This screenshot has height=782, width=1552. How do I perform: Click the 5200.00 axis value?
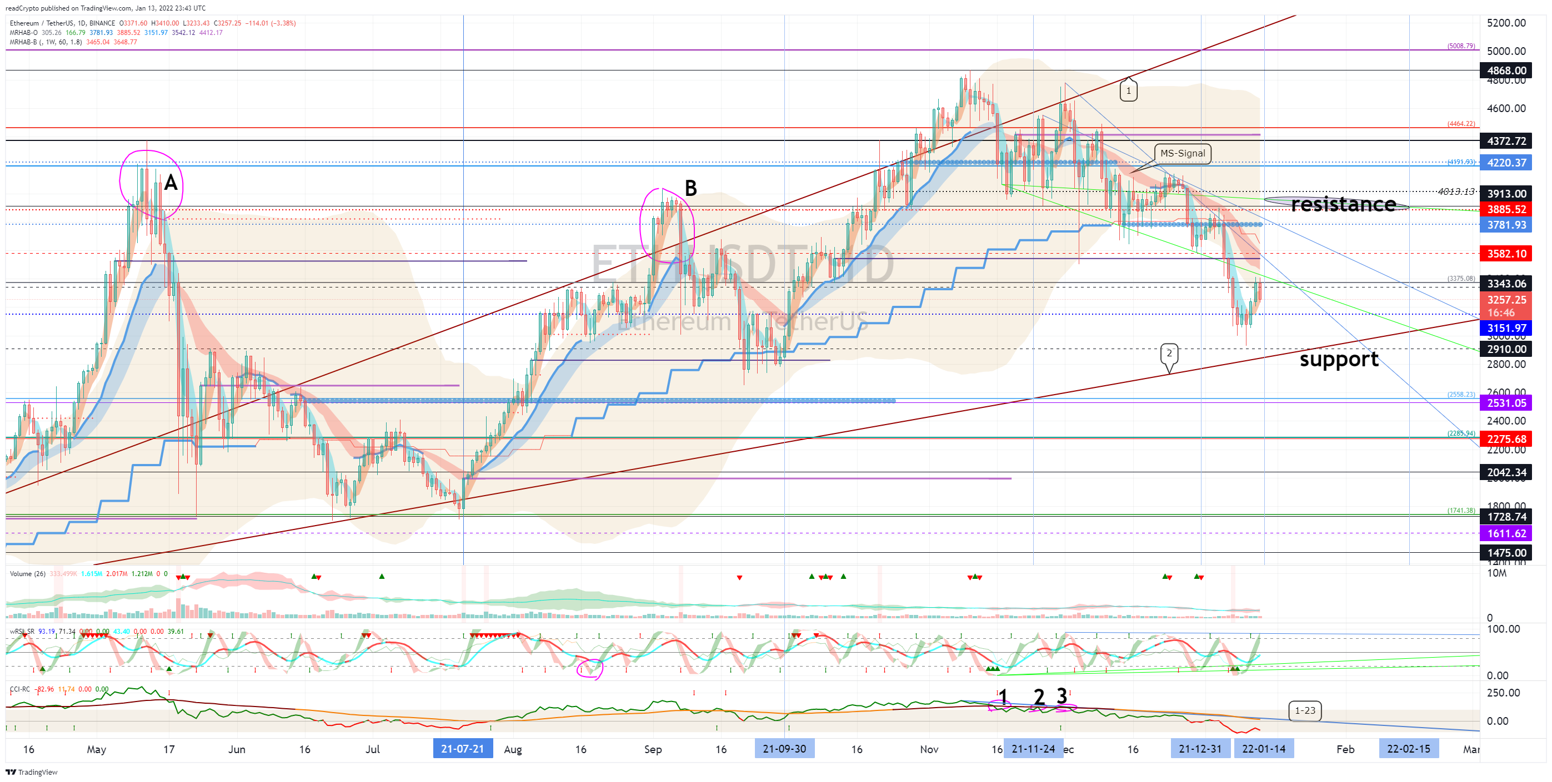pos(1506,23)
